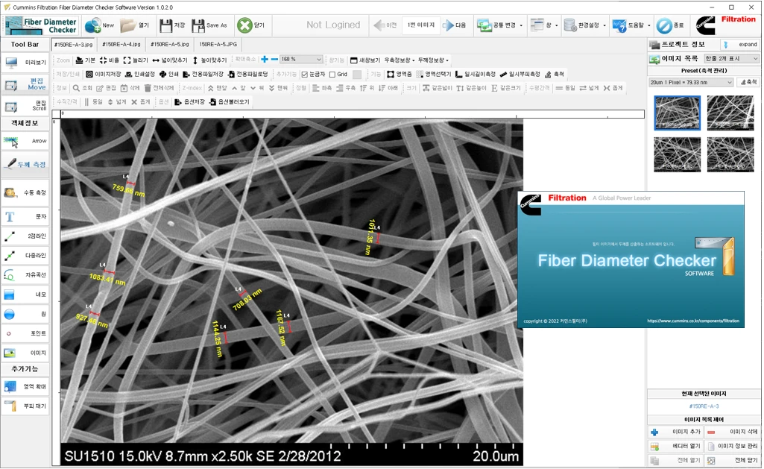The height and width of the screenshot is (469, 764).
Task: Select the first highlighted image thumbnail
Action: coord(678,113)
